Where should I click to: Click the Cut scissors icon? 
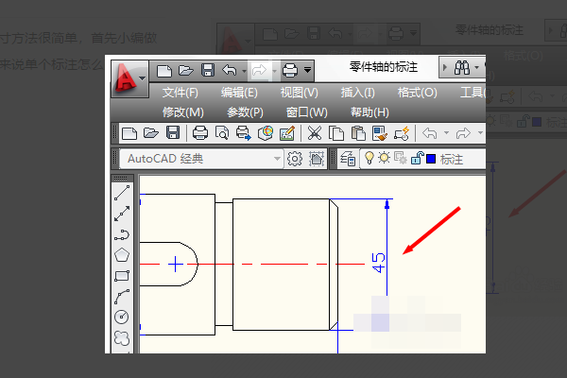tap(314, 133)
